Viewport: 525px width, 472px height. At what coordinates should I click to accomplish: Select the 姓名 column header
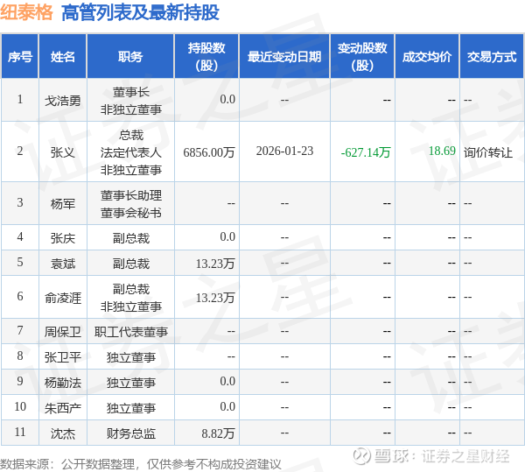[63, 56]
